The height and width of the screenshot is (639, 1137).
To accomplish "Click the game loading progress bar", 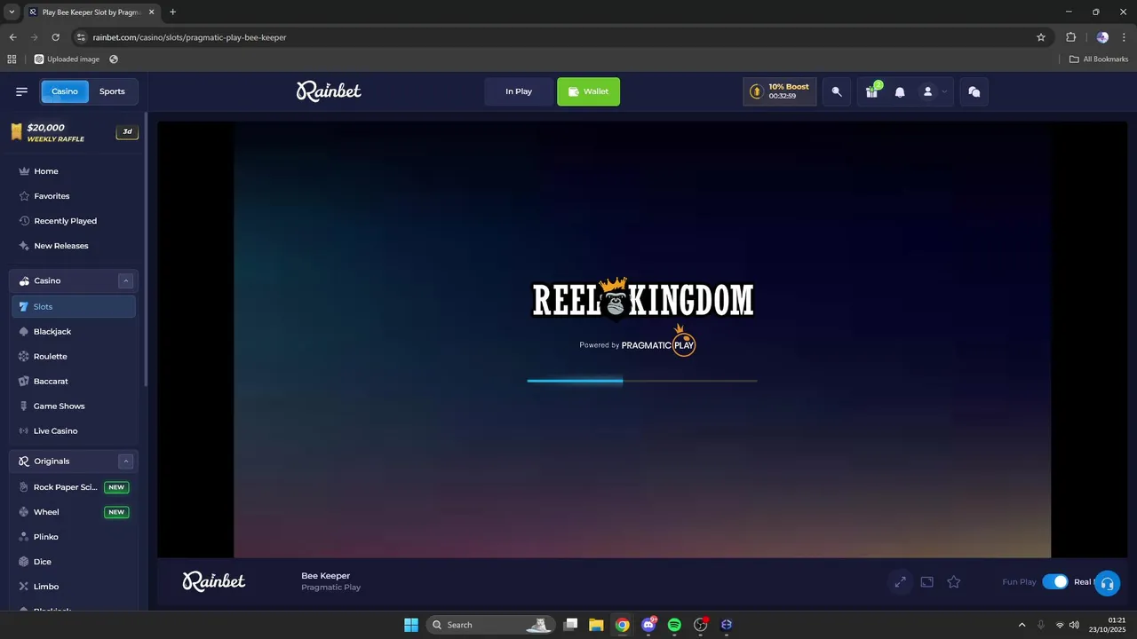I will click(x=642, y=381).
